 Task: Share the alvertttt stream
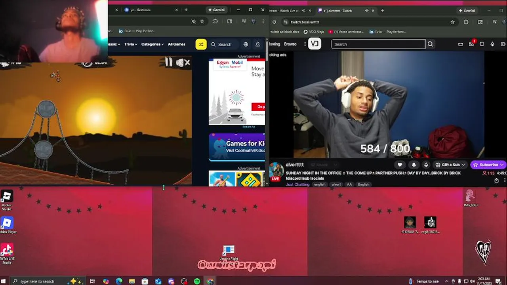click(x=496, y=180)
